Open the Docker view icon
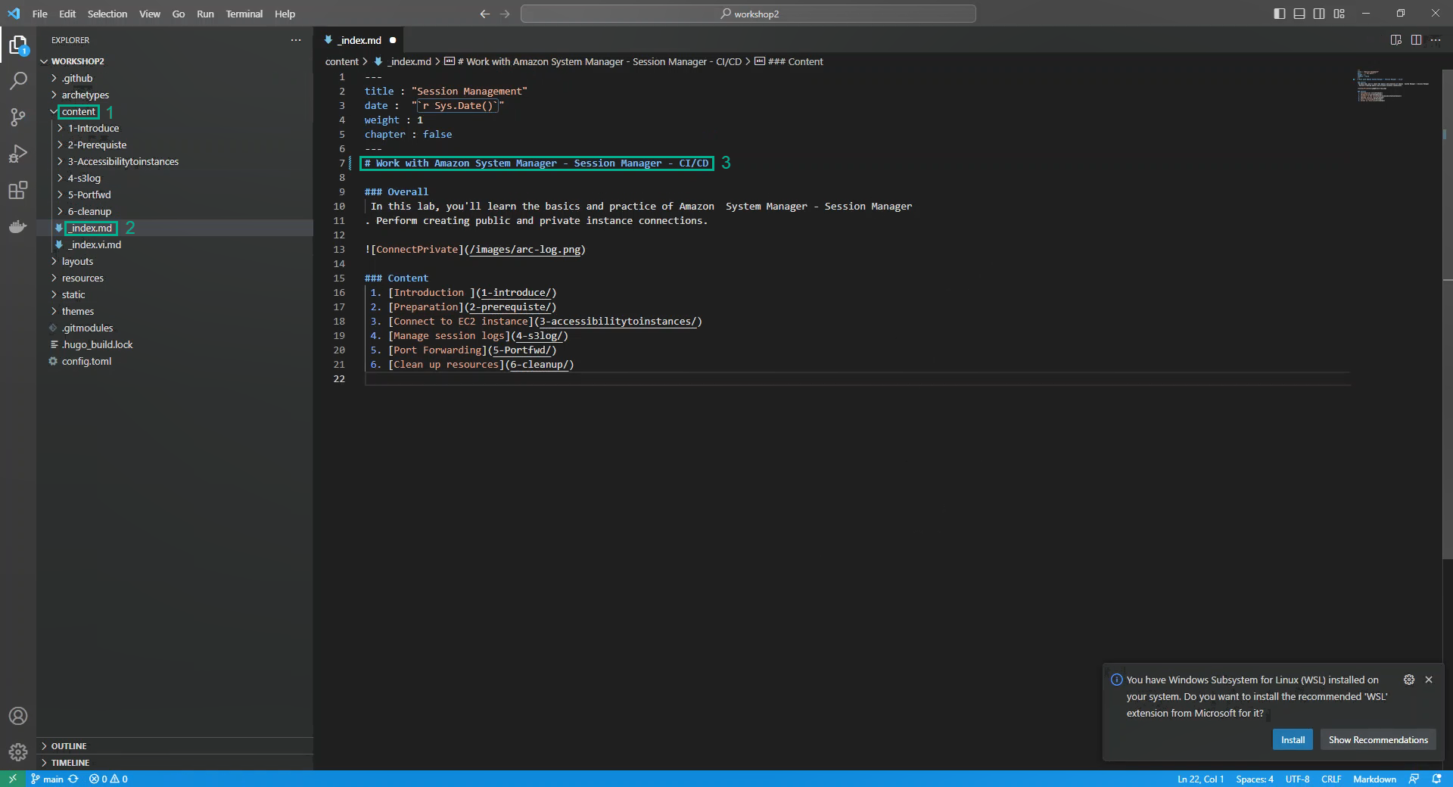Image resolution: width=1453 pixels, height=787 pixels. pyautogui.click(x=18, y=226)
